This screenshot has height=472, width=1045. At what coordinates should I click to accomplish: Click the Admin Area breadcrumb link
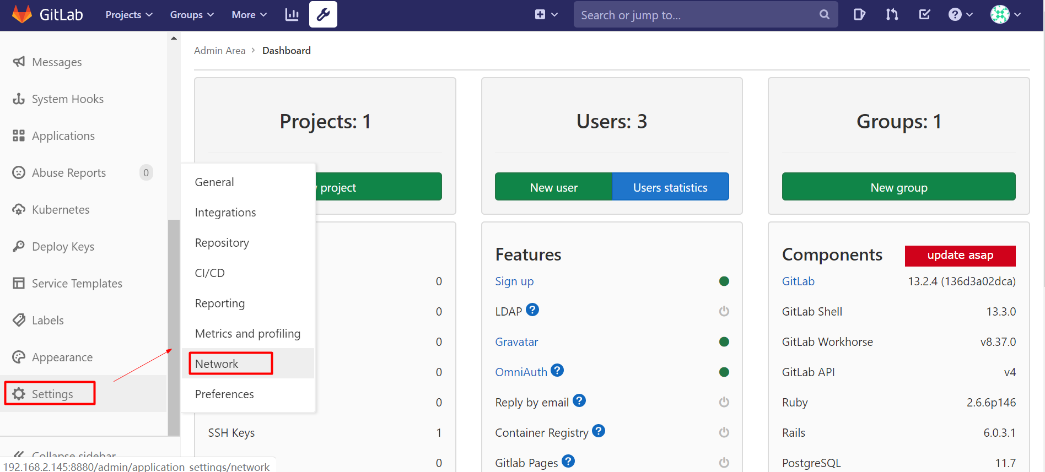click(219, 50)
